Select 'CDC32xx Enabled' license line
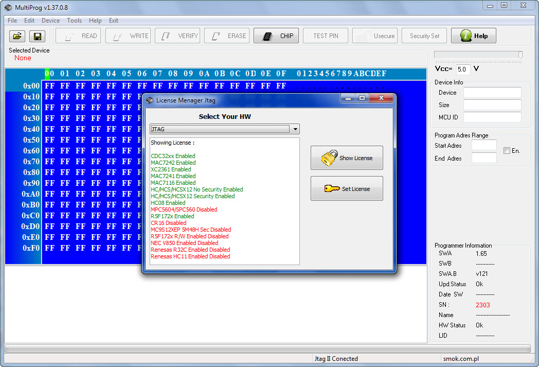539x367 pixels. [x=173, y=156]
